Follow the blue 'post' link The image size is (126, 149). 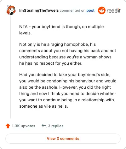[90, 10]
